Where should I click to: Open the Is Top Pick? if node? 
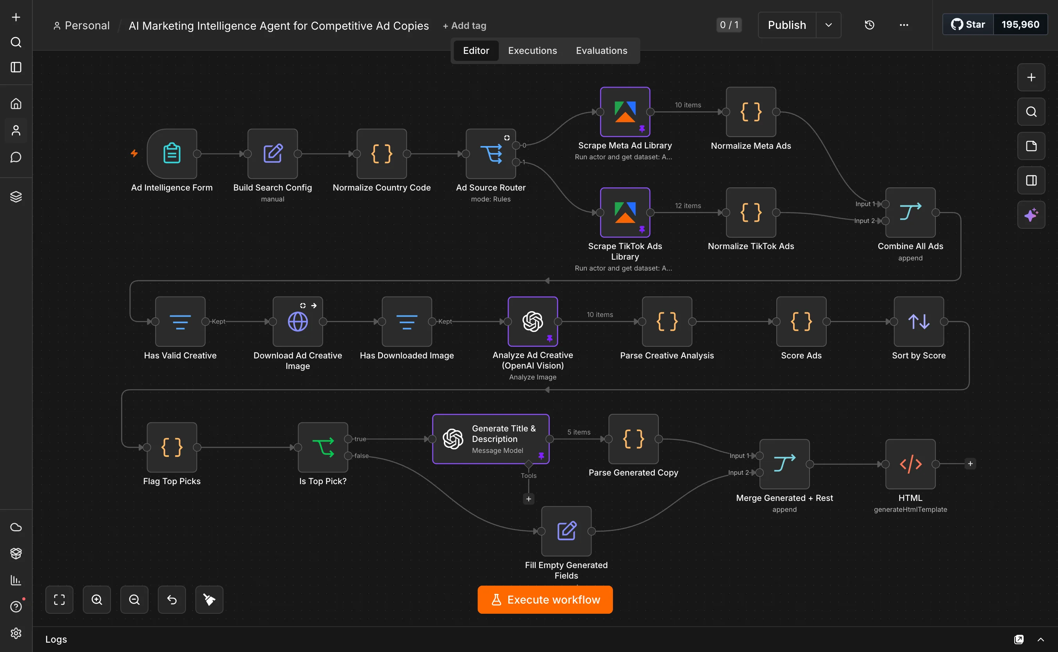pos(323,447)
